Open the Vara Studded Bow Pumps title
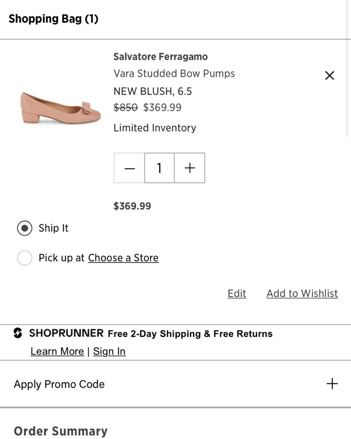 174,74
